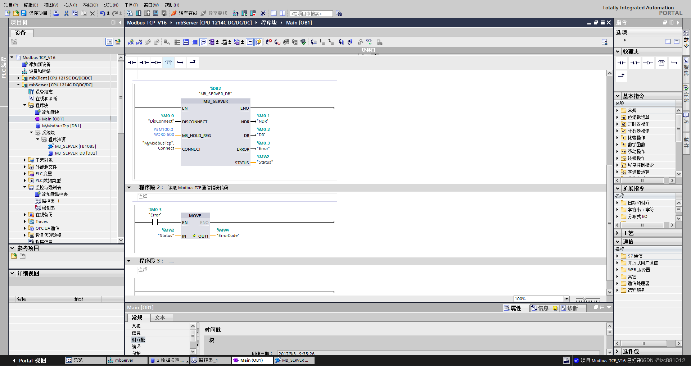Collapse network 程序段 2

(129, 187)
